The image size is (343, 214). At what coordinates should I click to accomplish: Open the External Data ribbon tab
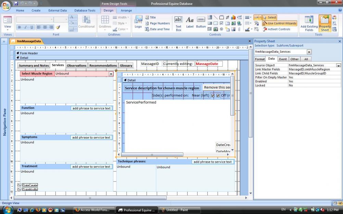point(58,10)
